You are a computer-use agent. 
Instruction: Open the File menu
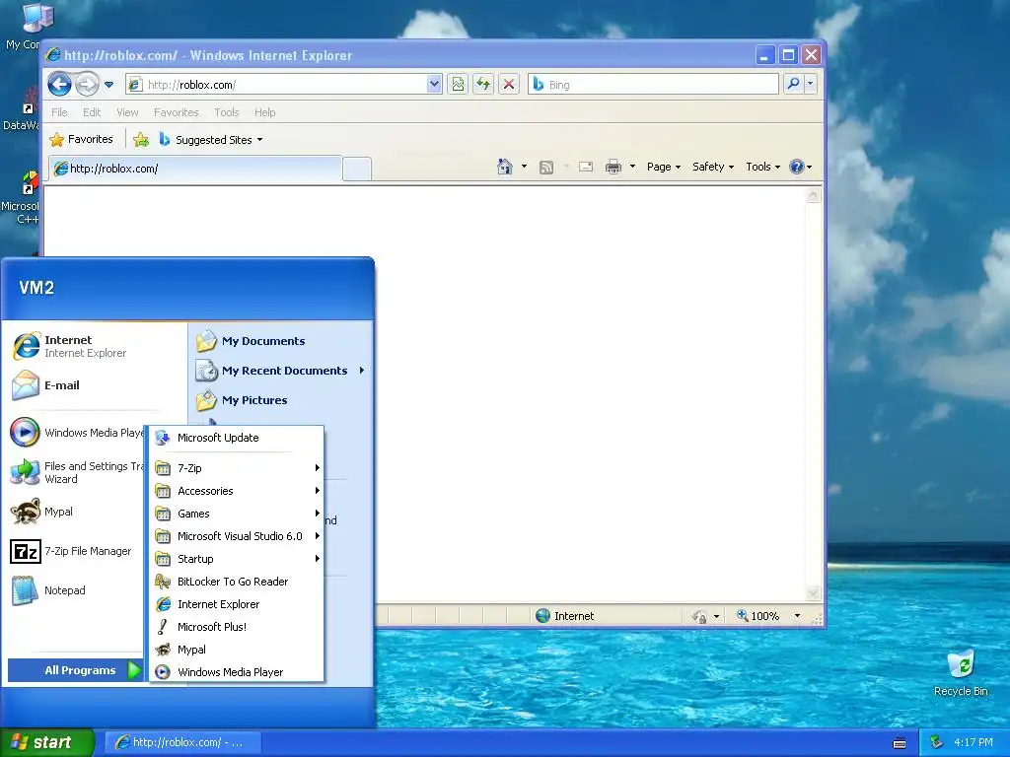click(59, 112)
